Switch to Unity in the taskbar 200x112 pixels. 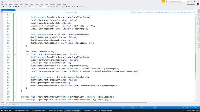56,110
